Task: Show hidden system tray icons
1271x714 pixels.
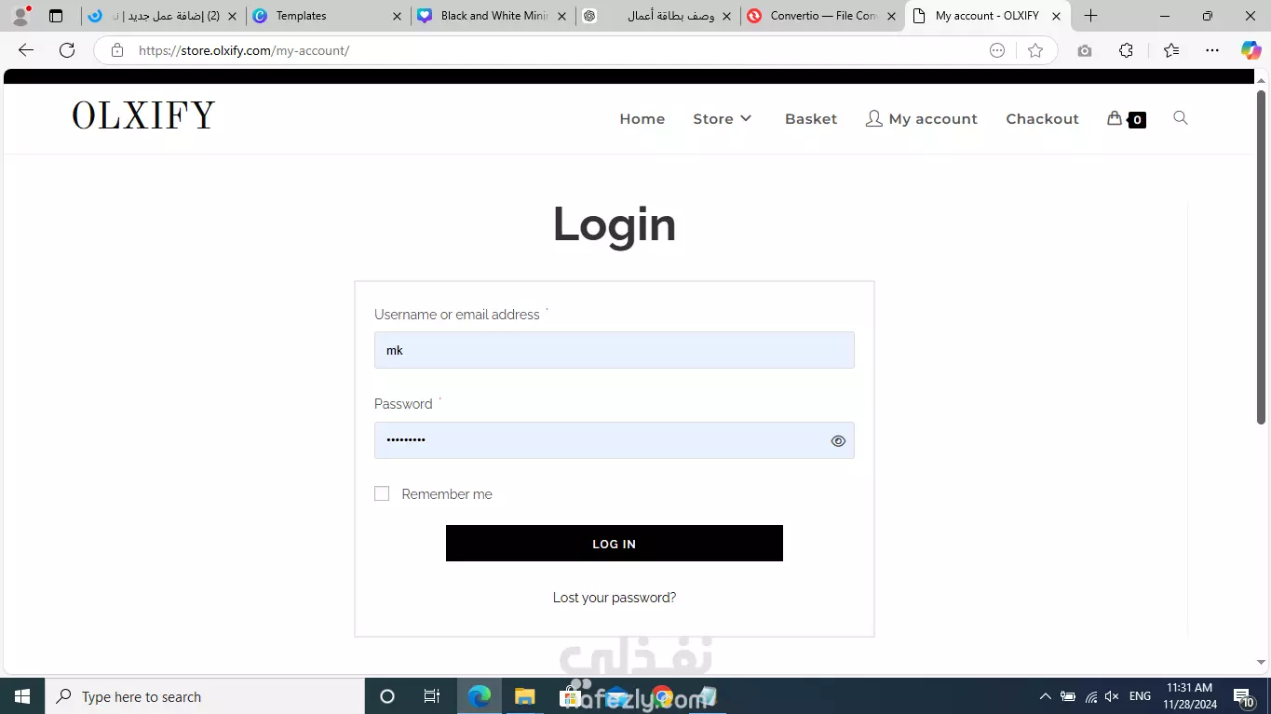Action: [x=1045, y=696]
